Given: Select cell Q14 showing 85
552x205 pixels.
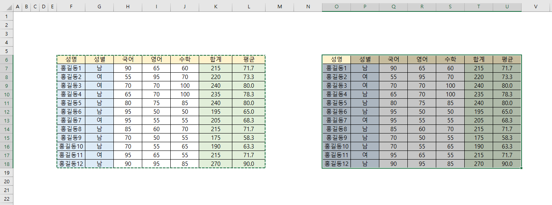Looking at the screenshot, I should [x=393, y=129].
